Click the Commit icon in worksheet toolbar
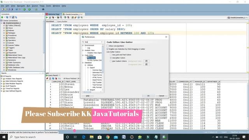Image resolution: width=249 pixels, height=140 pixels. click(x=65, y=17)
